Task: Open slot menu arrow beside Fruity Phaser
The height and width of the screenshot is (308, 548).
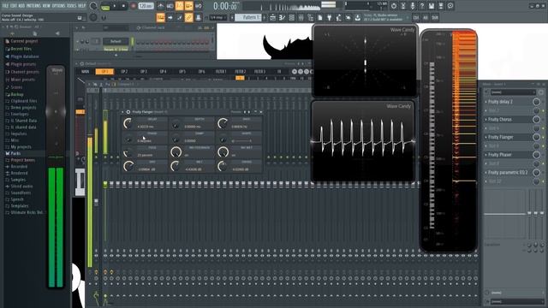Action: pyautogui.click(x=485, y=155)
